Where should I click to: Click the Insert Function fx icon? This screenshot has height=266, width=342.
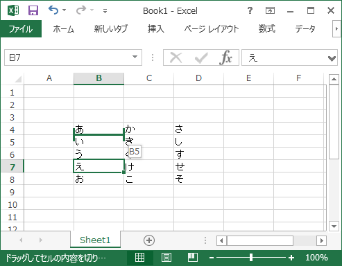point(225,57)
